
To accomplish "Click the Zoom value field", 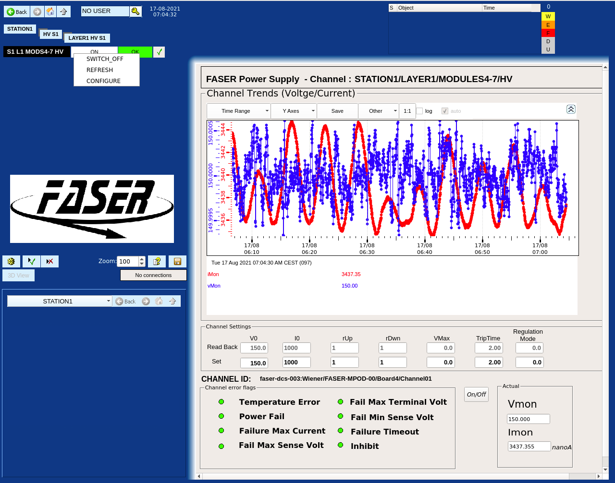I will point(128,261).
